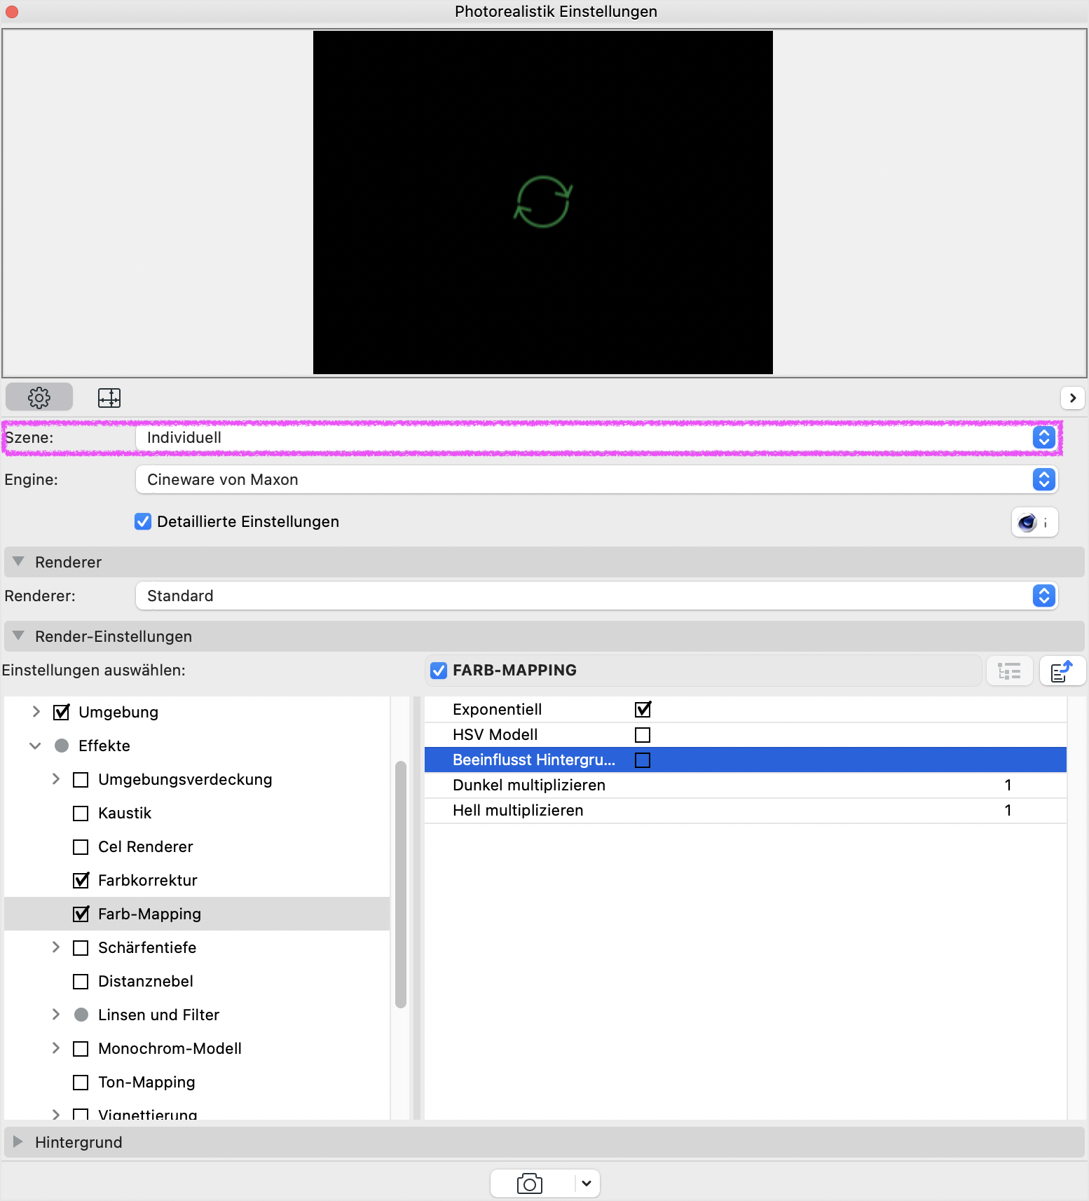Viewport: 1089px width, 1201px height.
Task: Expand the Umgebung tree node
Action: pos(36,712)
